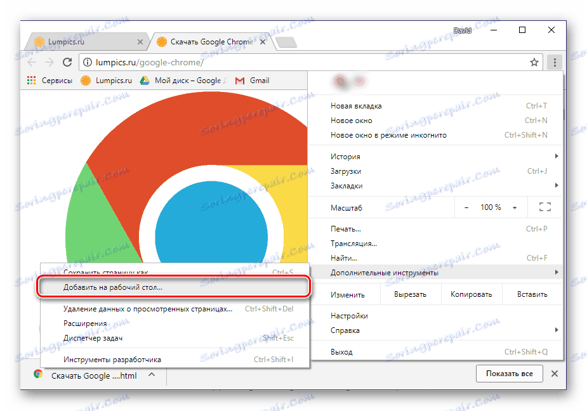The image size is (587, 411).
Task: Click Вырезать in the edit row
Action: click(411, 294)
